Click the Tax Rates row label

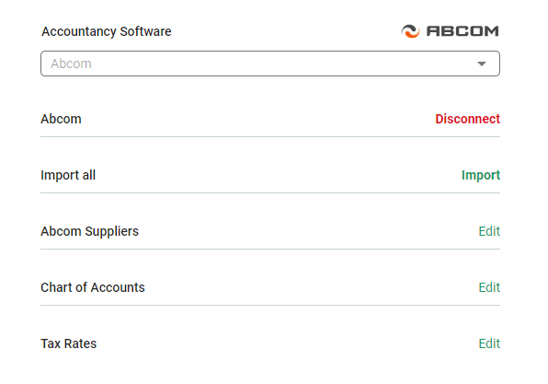(68, 343)
